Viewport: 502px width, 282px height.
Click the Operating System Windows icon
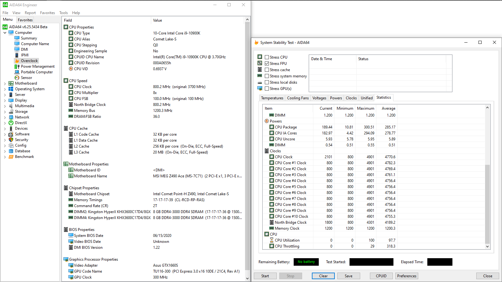tap(11, 89)
